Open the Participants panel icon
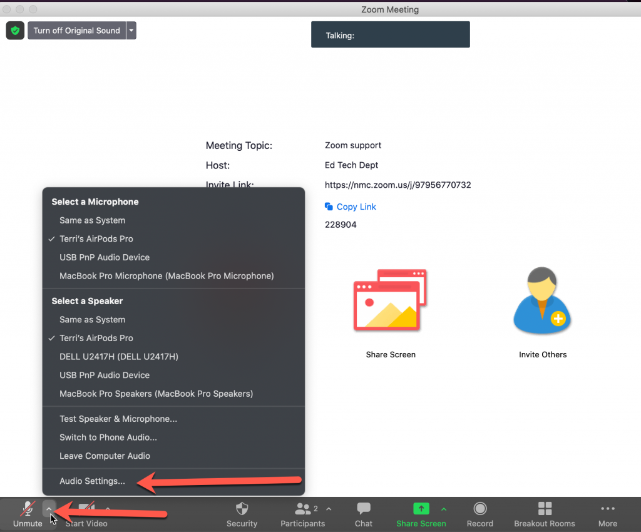This screenshot has width=641, height=532. pyautogui.click(x=302, y=509)
